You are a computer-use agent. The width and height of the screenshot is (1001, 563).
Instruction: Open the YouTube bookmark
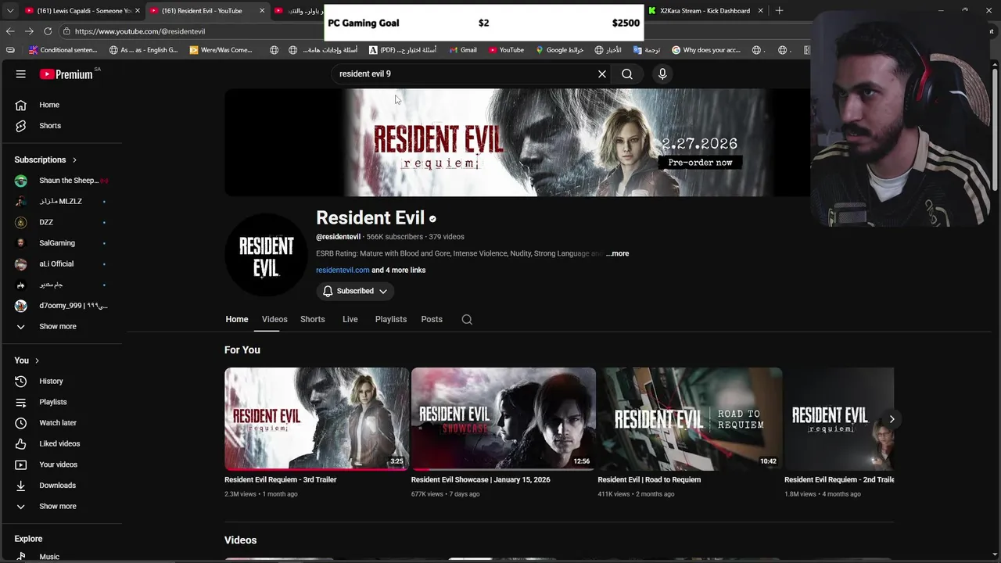click(x=506, y=50)
